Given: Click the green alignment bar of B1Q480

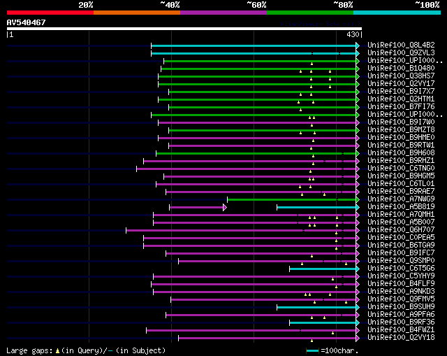Looking at the screenshot, I should coord(258,69).
